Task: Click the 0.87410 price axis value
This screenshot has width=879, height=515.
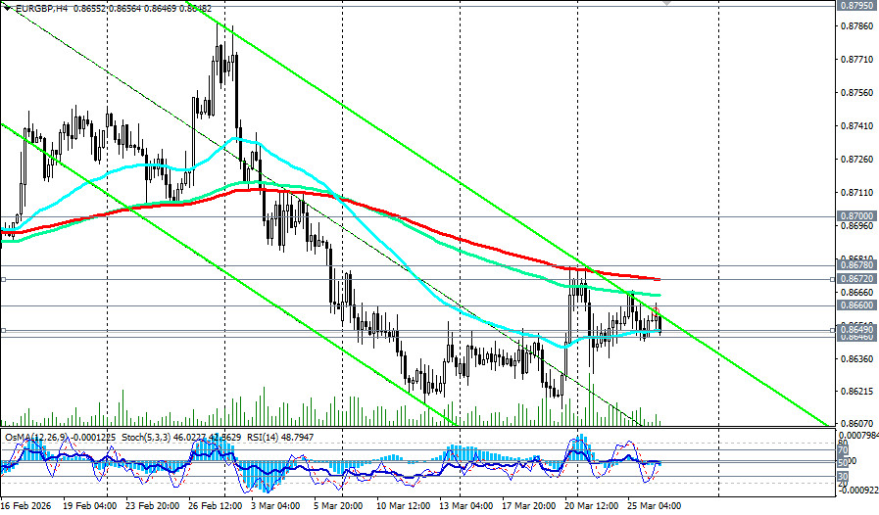Action: 856,126
